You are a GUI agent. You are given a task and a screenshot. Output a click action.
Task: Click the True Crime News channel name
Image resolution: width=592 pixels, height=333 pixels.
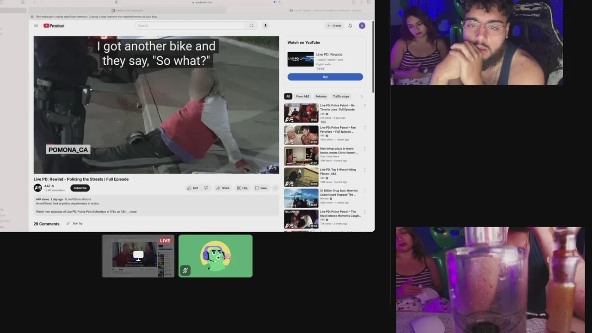(329, 156)
